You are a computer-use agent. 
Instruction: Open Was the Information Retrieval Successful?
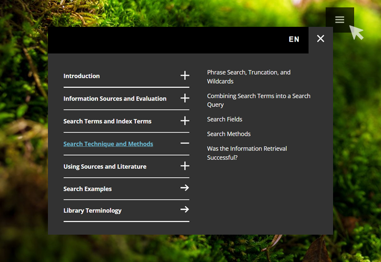click(x=247, y=153)
